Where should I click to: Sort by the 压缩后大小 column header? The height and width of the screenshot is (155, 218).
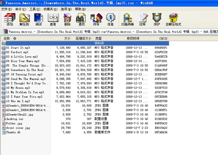click(82, 39)
